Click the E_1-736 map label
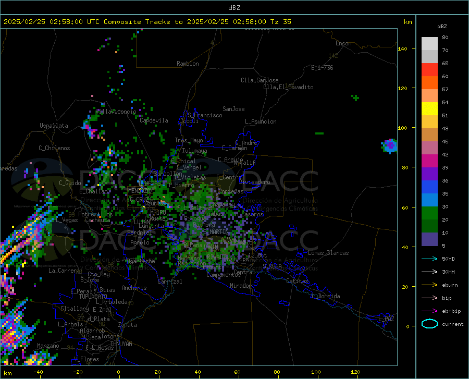 click(x=322, y=68)
